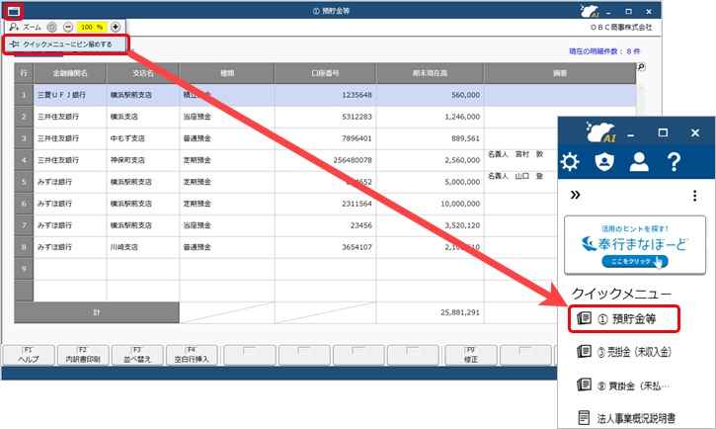Viewport: 716px width, 429px height.
Task: Click document icon beside 法人事業概況説明書
Action: [x=584, y=417]
